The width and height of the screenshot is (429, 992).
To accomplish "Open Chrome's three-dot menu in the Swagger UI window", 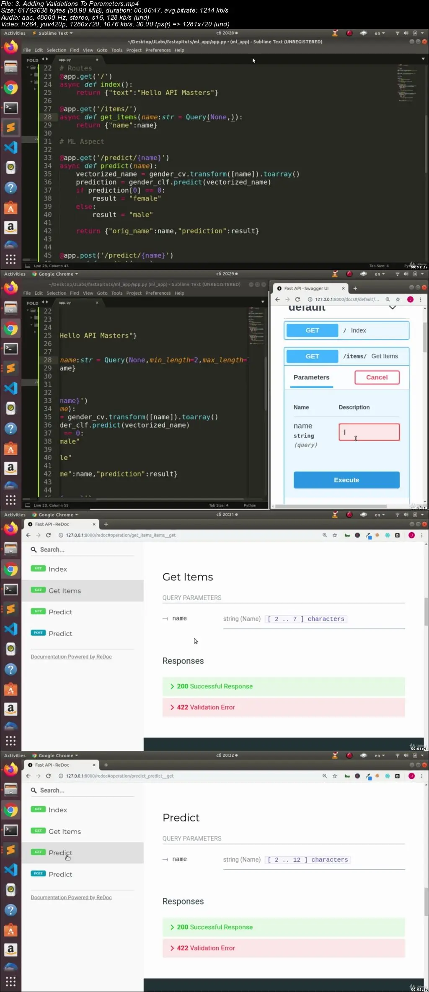I will pyautogui.click(x=421, y=299).
